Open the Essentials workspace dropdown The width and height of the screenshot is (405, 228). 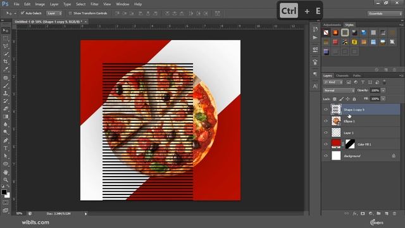385,13
